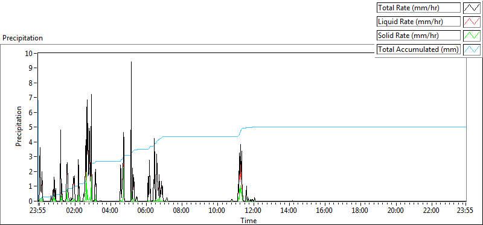Click the 0 value on the y-axis
This screenshot has height=225, width=483.
(x=31, y=201)
